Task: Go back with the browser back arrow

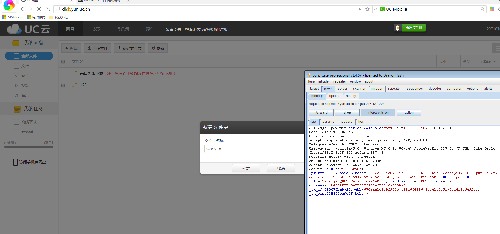Action: click(22, 9)
